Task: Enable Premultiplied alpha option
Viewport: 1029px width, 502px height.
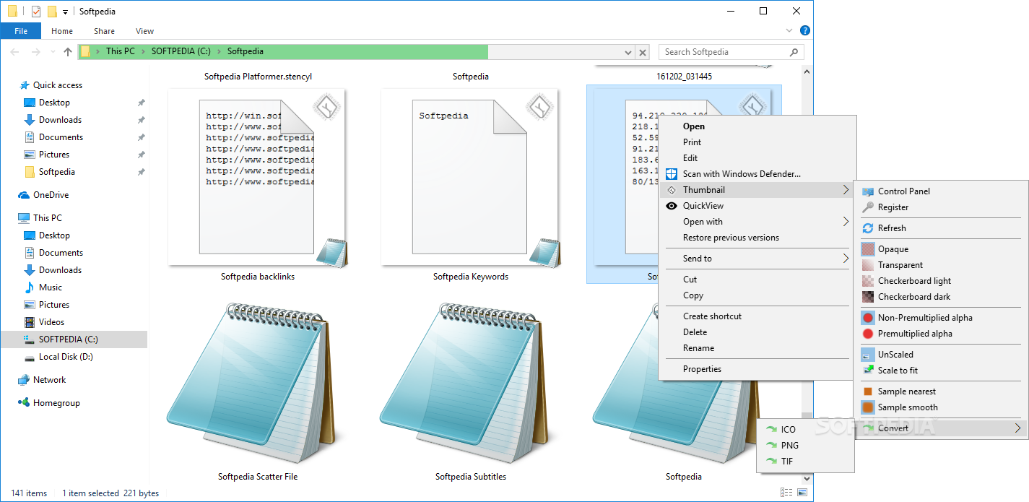Action: pyautogui.click(x=941, y=334)
